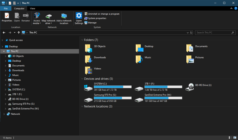Select Pictures in the navigation tree
The height and width of the screenshot is (140, 238).
tap(16, 80)
